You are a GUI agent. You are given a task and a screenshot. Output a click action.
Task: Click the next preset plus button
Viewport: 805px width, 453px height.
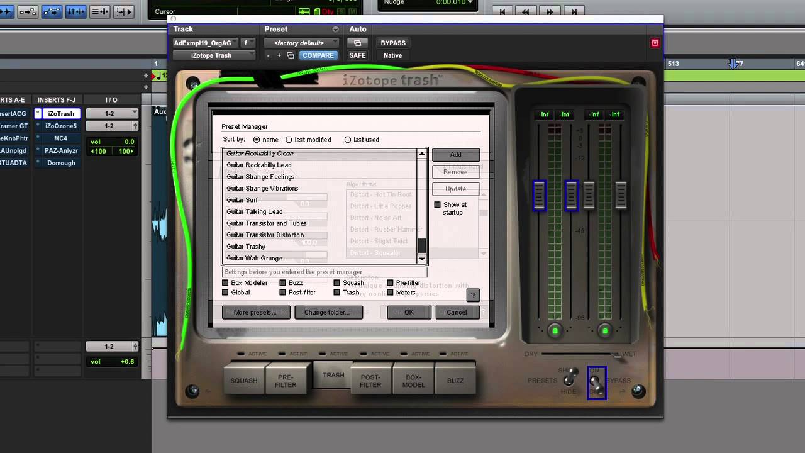[x=279, y=55]
